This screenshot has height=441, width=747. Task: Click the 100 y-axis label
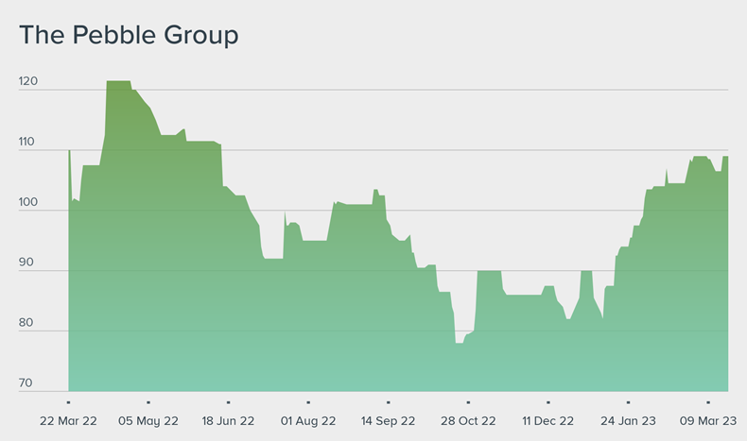coord(27,203)
